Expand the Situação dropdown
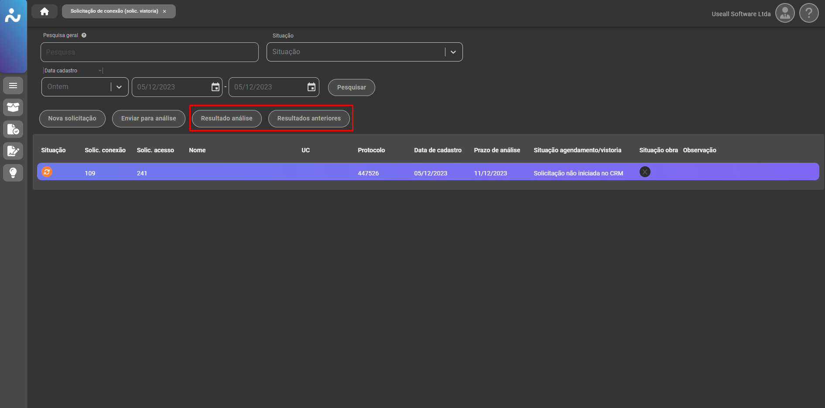 (453, 52)
